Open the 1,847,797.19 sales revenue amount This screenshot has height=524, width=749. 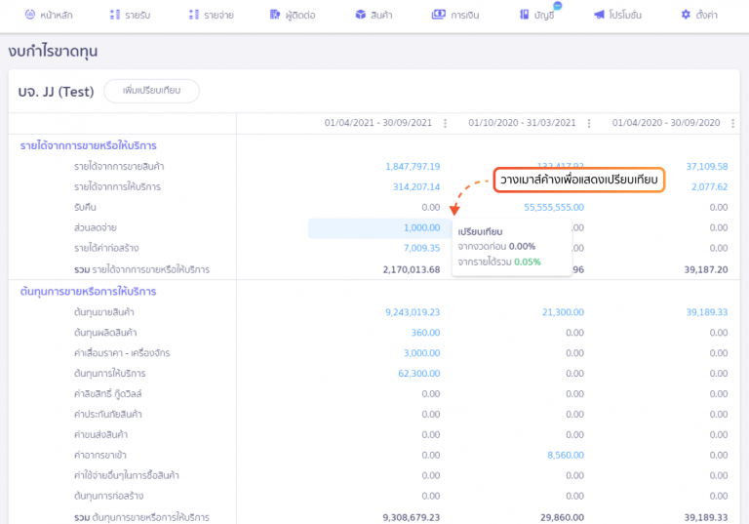413,166
